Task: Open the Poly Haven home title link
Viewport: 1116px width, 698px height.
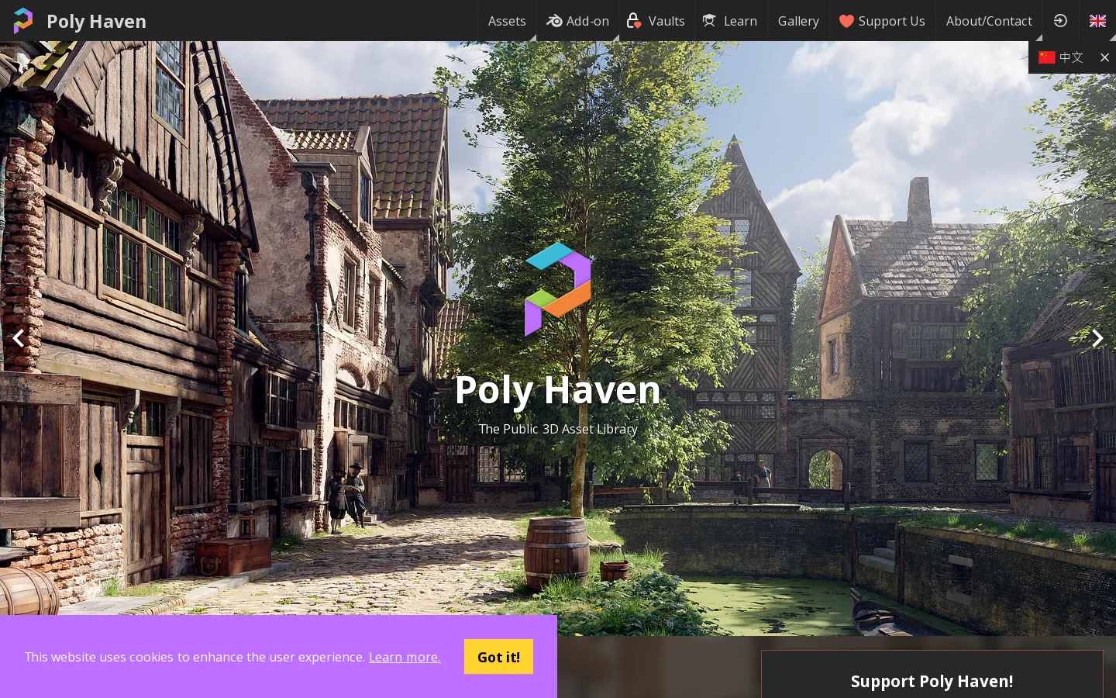Action: click(x=96, y=21)
